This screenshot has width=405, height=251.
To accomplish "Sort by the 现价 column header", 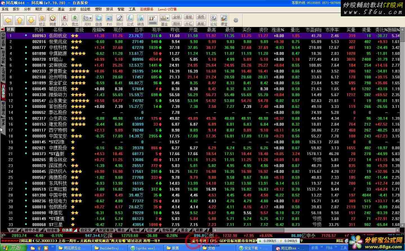I will coord(118,30).
